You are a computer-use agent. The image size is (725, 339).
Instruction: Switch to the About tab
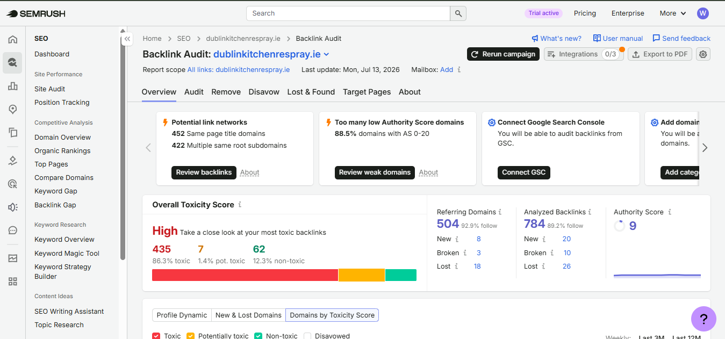pyautogui.click(x=410, y=92)
